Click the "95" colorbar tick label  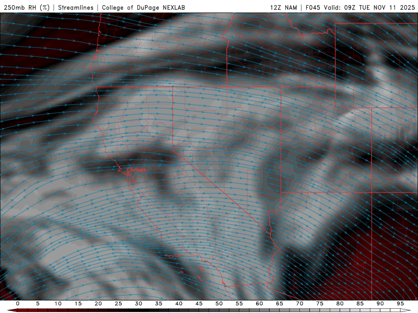tap(400, 304)
